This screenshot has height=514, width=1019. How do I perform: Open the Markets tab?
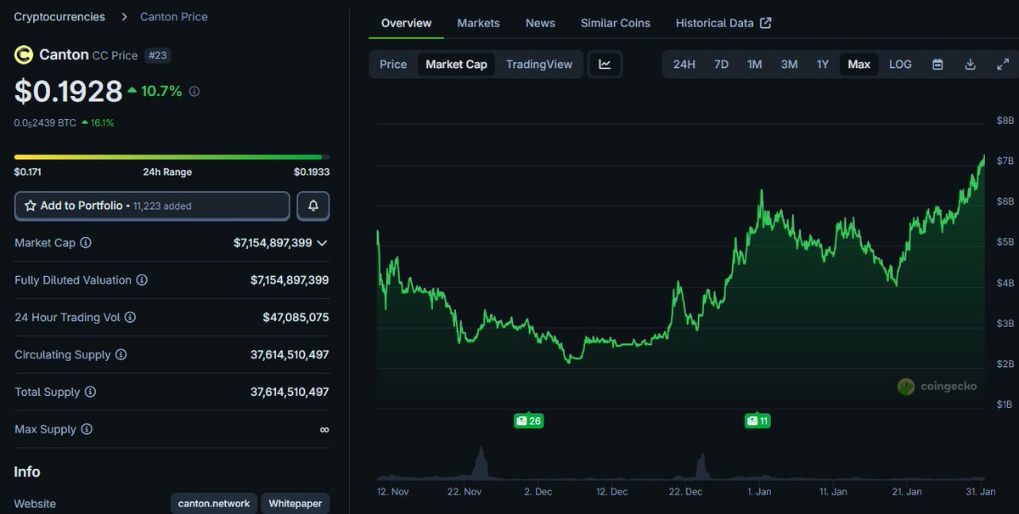coord(478,23)
